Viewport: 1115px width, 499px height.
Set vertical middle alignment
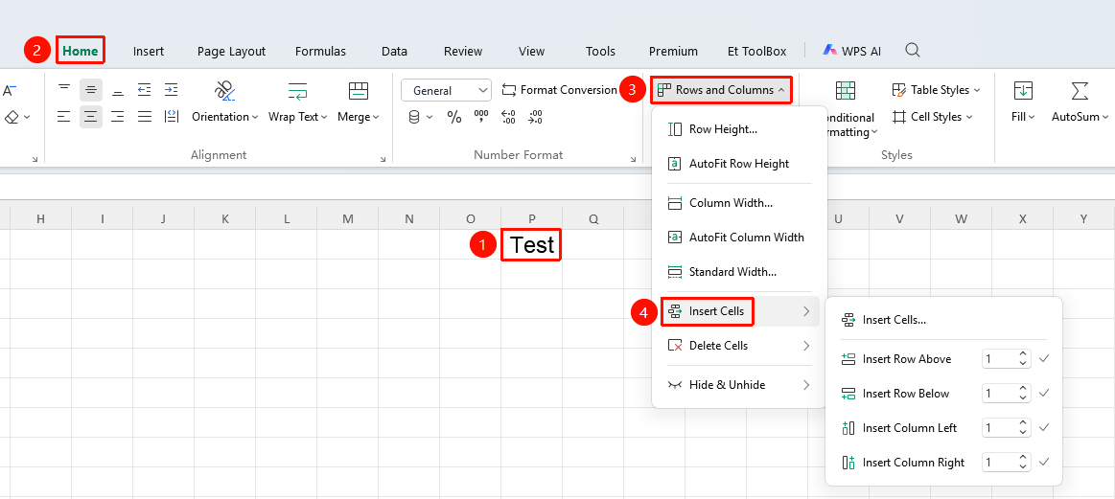(90, 90)
